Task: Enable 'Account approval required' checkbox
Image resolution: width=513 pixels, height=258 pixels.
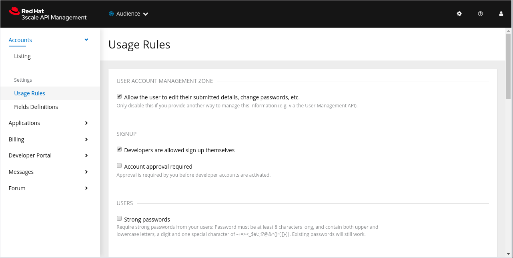Action: (119, 166)
